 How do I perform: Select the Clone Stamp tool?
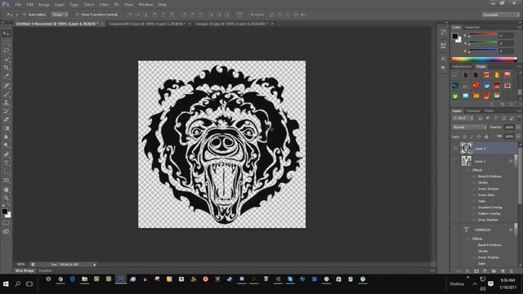[6, 103]
